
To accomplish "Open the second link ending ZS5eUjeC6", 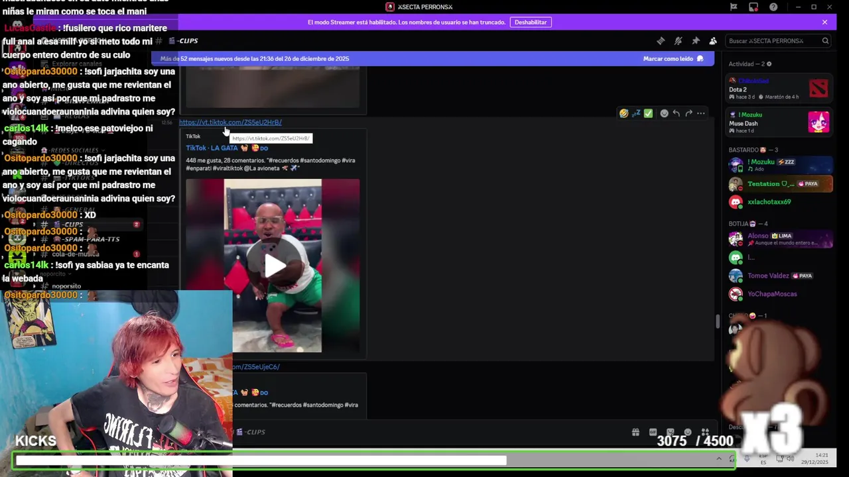I will click(257, 366).
